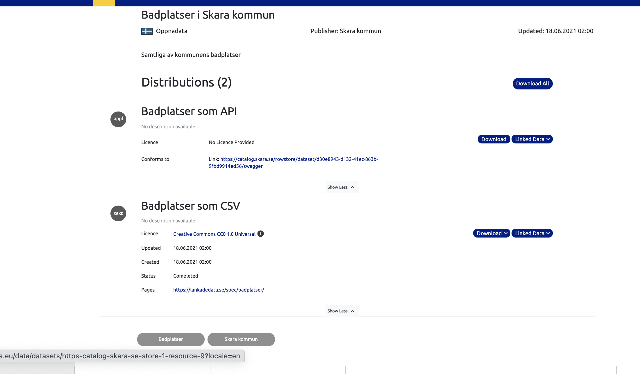Download the Badplatser som API distribution
The width and height of the screenshot is (640, 374).
point(494,139)
